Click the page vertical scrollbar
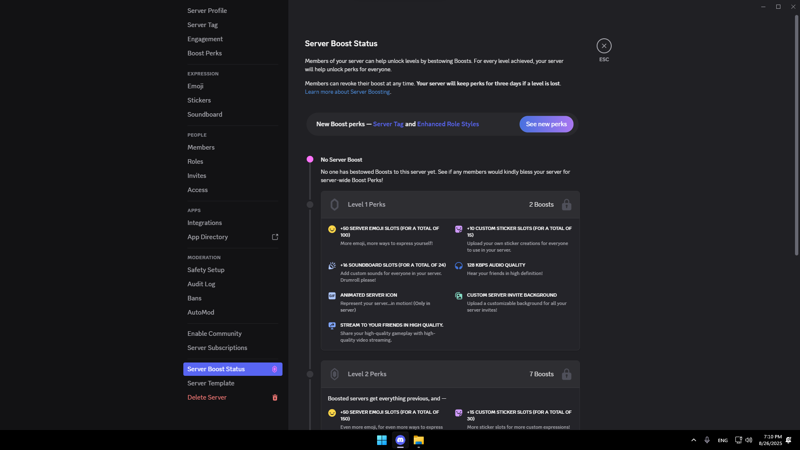This screenshot has height=450, width=800. coord(796,135)
